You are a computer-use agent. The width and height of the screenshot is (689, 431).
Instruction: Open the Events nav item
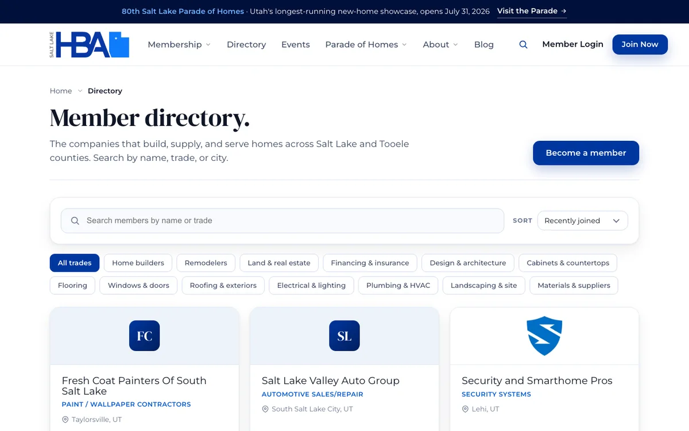(296, 44)
